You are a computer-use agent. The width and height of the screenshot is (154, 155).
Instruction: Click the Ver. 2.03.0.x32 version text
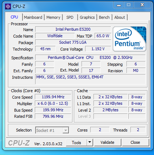click(x=48, y=144)
